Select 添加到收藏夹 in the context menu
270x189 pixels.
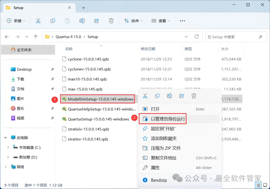[179, 138]
